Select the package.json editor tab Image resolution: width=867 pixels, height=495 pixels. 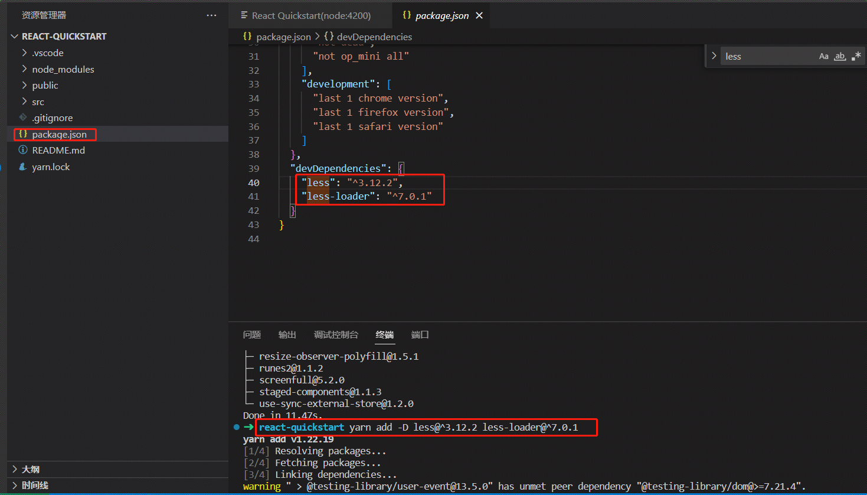442,15
